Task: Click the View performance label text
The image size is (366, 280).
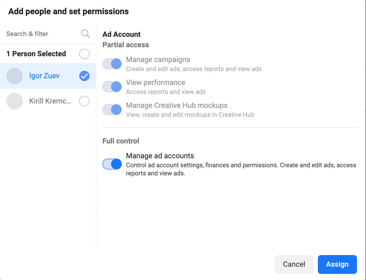Action: [x=156, y=83]
